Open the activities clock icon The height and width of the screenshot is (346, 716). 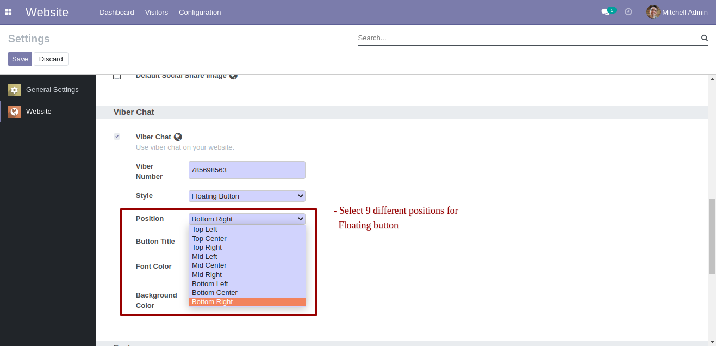(x=628, y=12)
